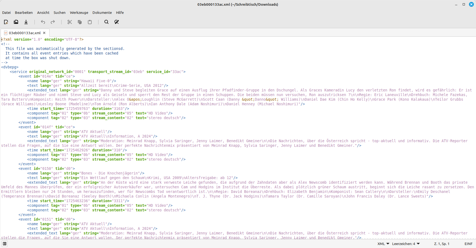Open the Dokumente menu
This screenshot has height=248, width=476.
coord(102,12)
